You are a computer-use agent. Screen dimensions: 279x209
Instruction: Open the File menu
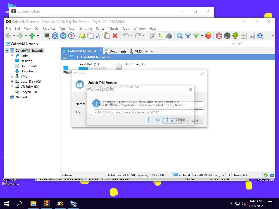[x=8, y=28]
